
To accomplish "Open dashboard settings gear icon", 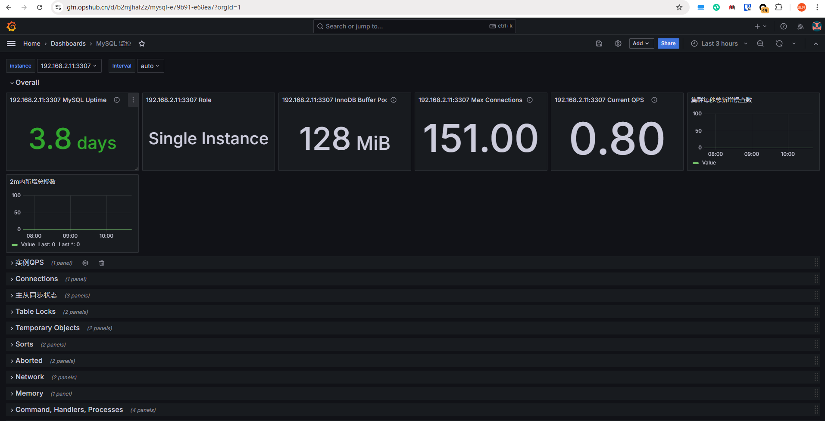I will pos(618,43).
